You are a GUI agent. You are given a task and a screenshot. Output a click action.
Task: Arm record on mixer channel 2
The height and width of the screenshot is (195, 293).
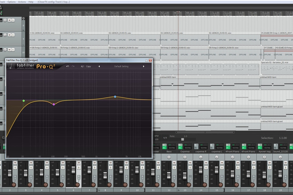(14, 185)
